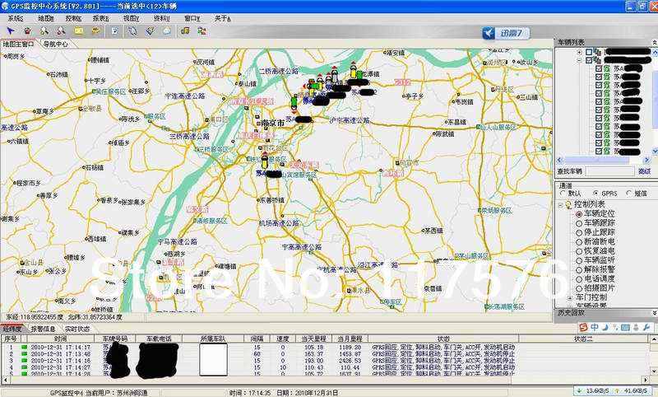Toggle the 中 Chinese input mode icon
The height and width of the screenshot is (397, 658).
(595, 327)
